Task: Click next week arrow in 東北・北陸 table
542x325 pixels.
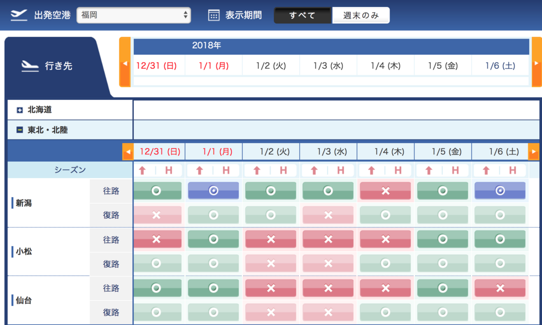Action: click(534, 152)
